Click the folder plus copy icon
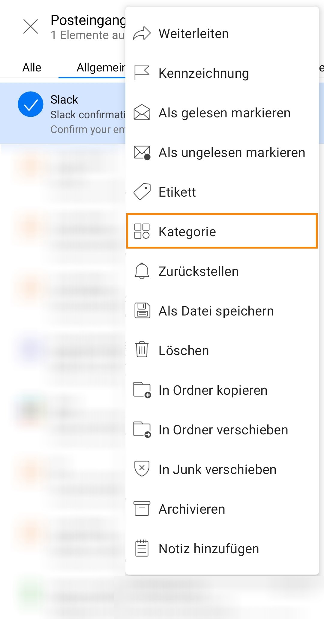Image resolution: width=324 pixels, height=619 pixels. click(142, 390)
